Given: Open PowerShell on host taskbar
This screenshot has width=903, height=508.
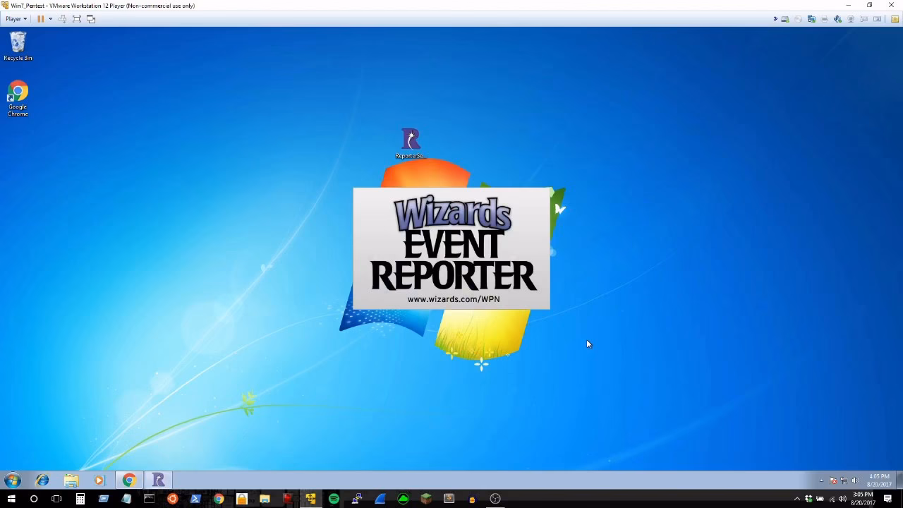Looking at the screenshot, I should click(x=195, y=499).
